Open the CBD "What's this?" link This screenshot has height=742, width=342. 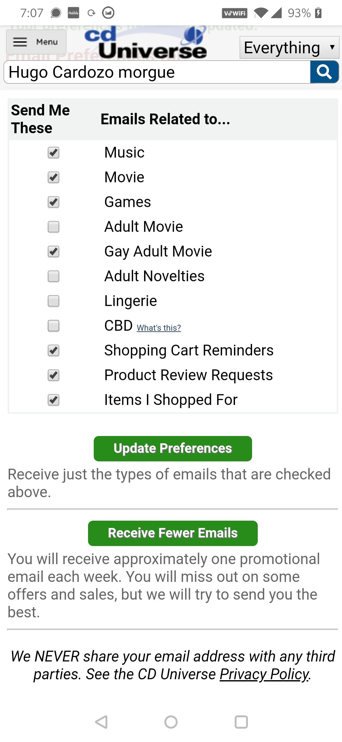[x=159, y=328]
